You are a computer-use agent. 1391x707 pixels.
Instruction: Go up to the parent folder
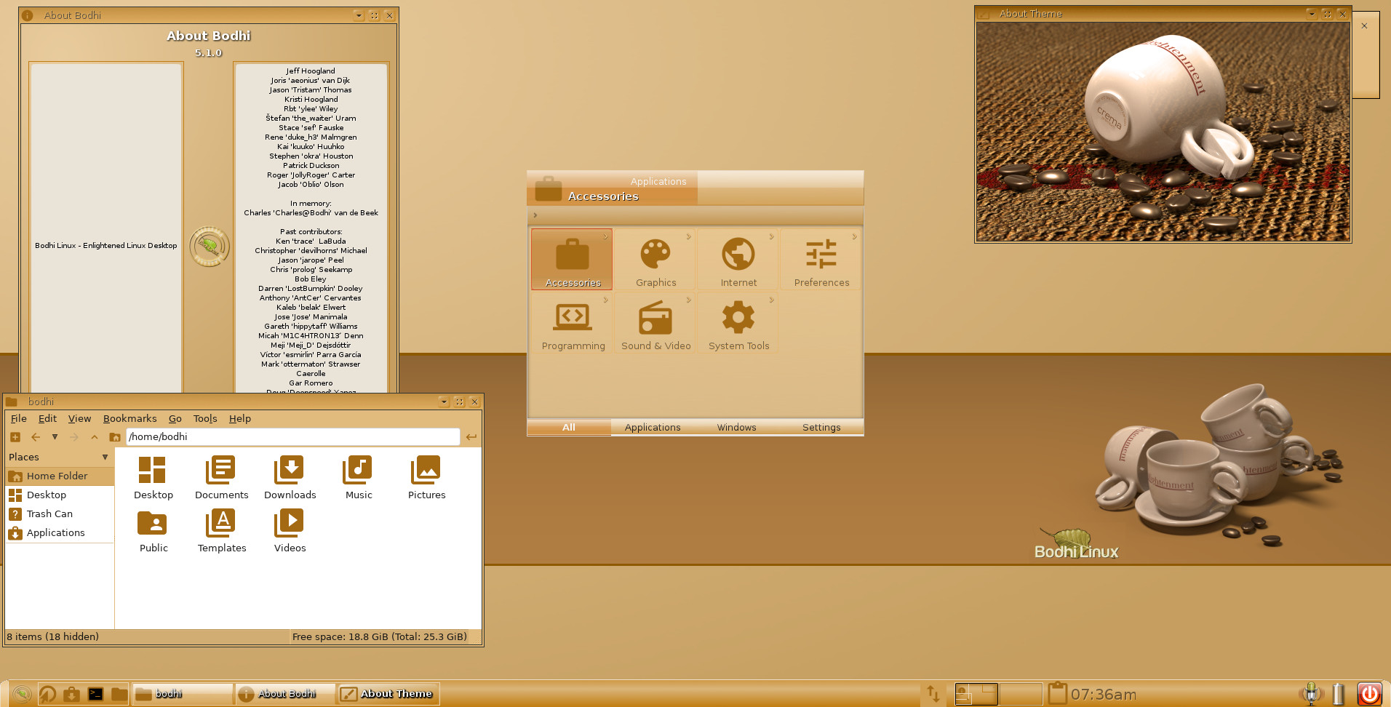95,437
